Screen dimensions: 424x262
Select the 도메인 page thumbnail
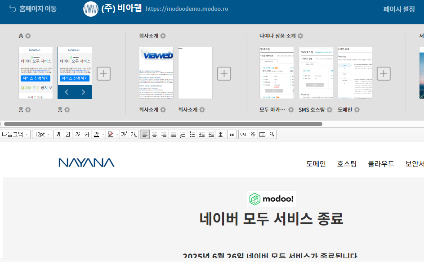pyautogui.click(x=355, y=73)
